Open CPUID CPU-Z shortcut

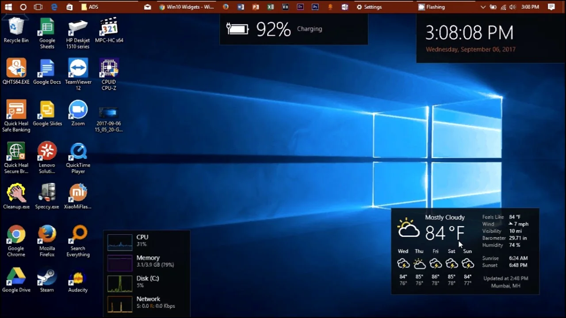(x=109, y=69)
